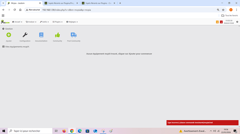Open Chrome three-dot menu
This screenshot has width=240, height=134.
point(237,10)
